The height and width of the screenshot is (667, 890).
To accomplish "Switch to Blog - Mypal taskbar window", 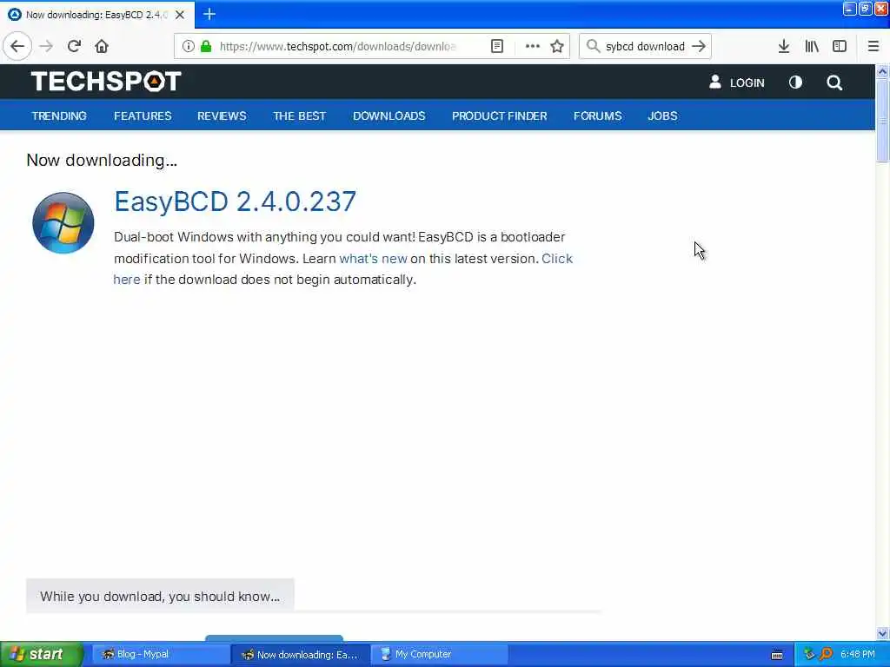I will coord(161,655).
